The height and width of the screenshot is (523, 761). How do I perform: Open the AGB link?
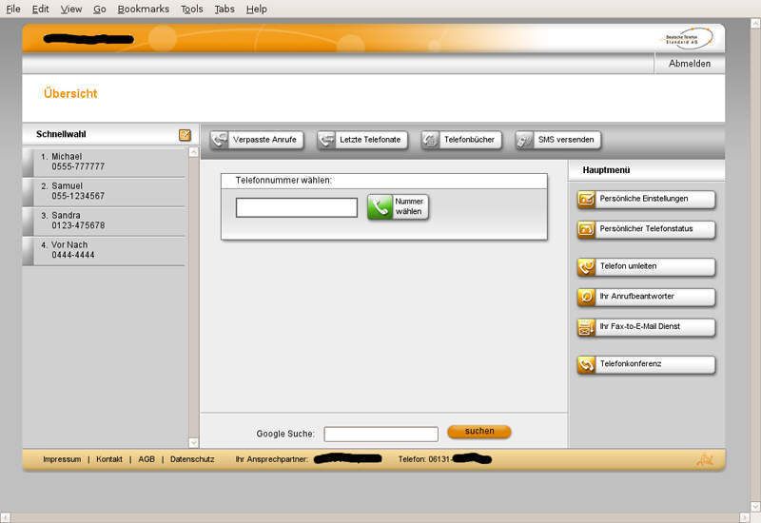coord(146,459)
